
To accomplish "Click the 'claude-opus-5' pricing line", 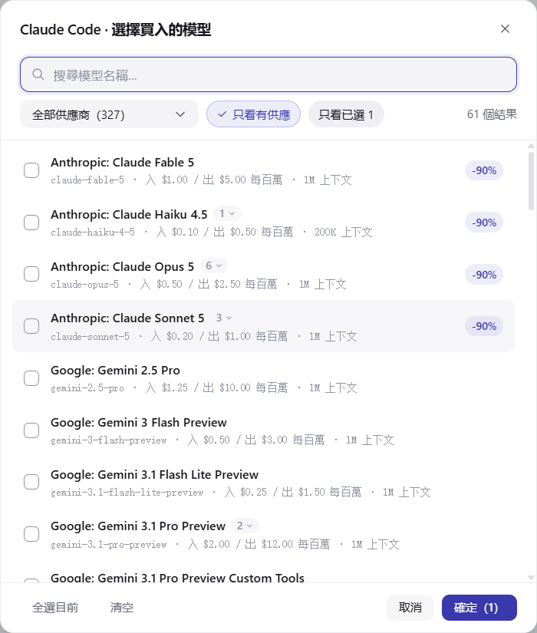I will 199,284.
